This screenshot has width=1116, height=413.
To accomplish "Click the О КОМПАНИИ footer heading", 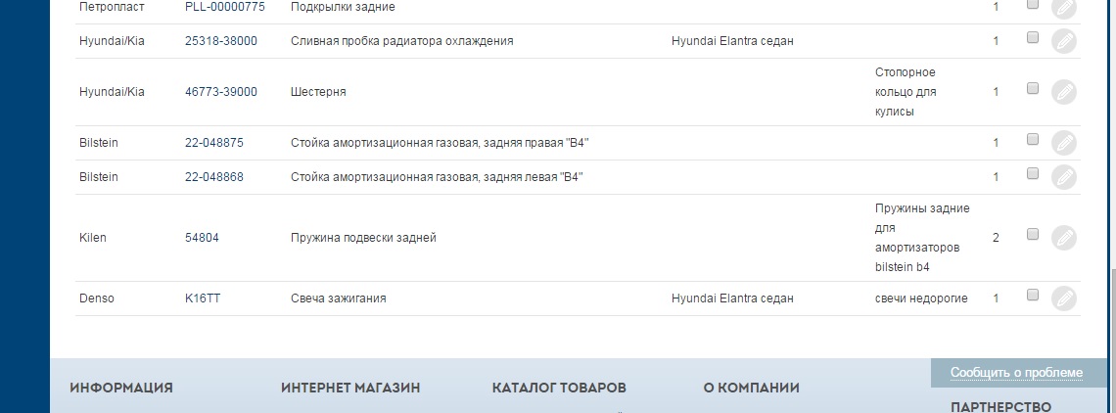I will (x=752, y=389).
